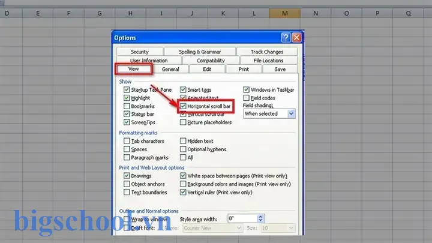Open the Print tab
432x243 pixels.
click(x=244, y=69)
